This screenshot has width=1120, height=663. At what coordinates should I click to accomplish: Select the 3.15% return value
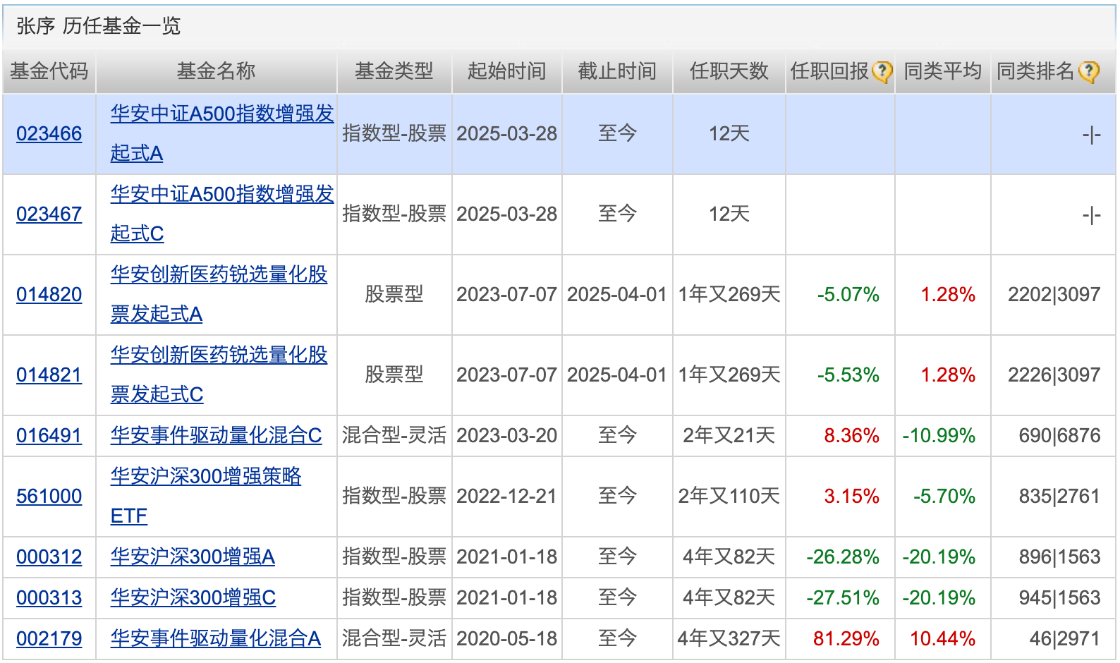coord(851,496)
